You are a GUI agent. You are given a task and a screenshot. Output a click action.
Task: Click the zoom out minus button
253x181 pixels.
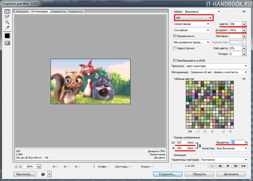(x=15, y=166)
